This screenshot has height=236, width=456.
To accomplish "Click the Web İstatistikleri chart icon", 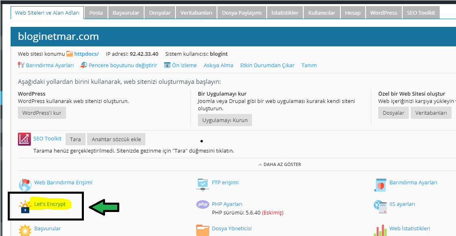I will coord(380,230).
